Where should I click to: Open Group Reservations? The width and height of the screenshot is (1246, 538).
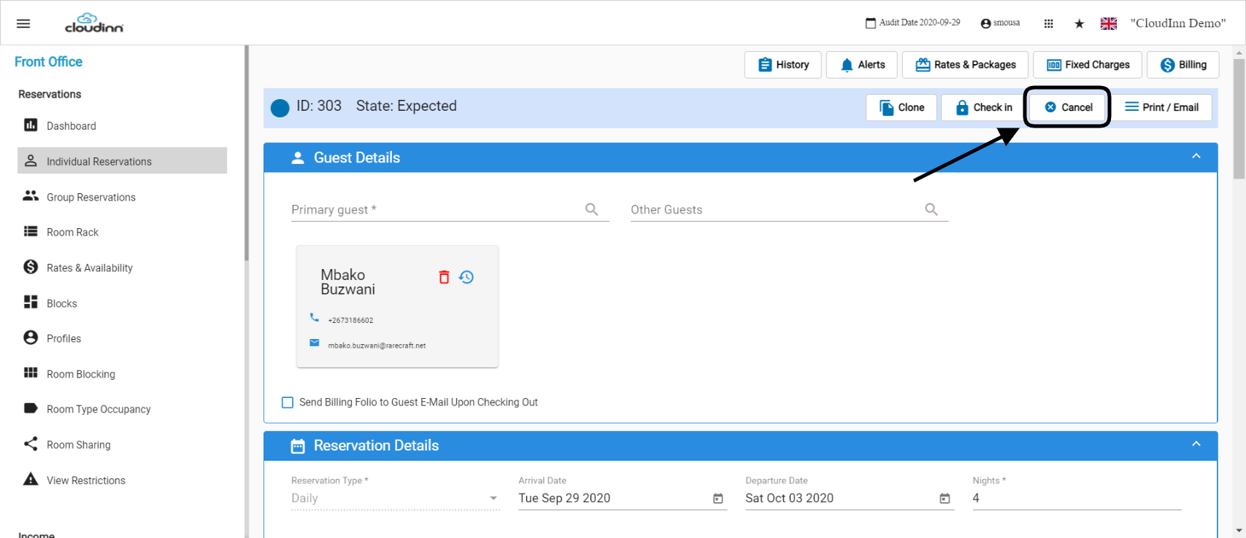122,197
